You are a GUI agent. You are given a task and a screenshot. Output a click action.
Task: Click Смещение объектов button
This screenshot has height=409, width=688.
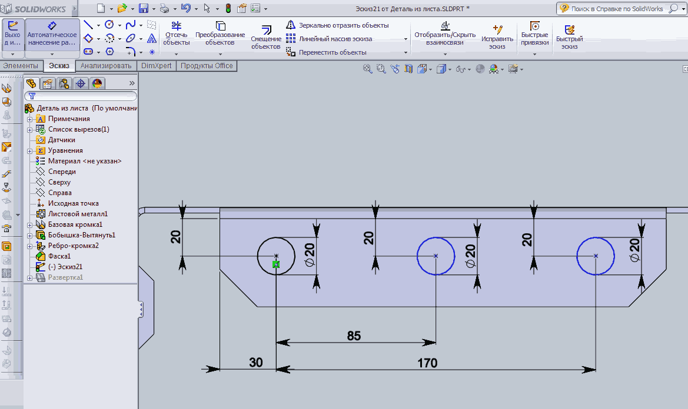pyautogui.click(x=266, y=37)
